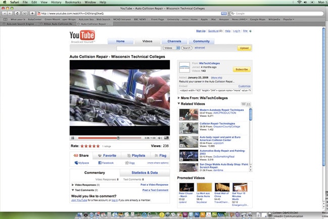Collapse the Text Comments section
This screenshot has width=328, height=219.
click(x=73, y=190)
